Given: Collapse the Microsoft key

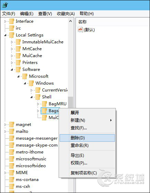Looking at the screenshot, I should pyautogui.click(x=18, y=76).
